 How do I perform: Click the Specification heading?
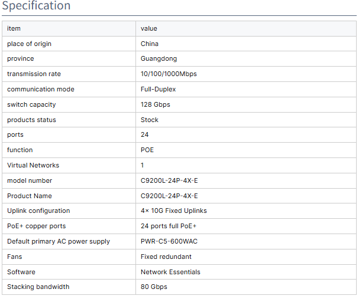pos(36,6)
